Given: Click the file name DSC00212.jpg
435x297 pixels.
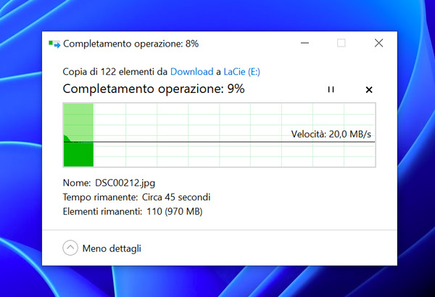Looking at the screenshot, I should (125, 183).
